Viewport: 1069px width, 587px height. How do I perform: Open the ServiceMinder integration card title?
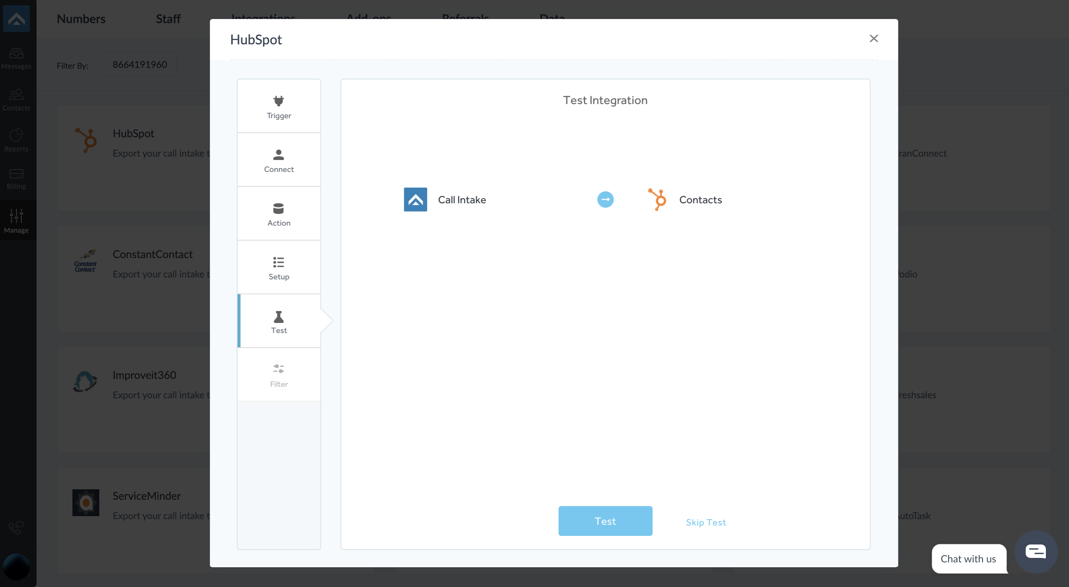click(x=146, y=496)
